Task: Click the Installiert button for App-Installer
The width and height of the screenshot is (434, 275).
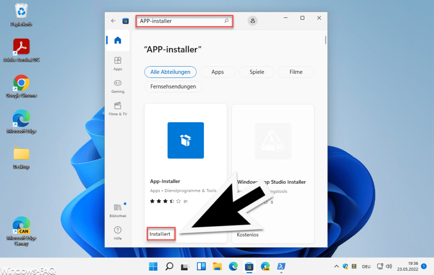Action: click(160, 234)
